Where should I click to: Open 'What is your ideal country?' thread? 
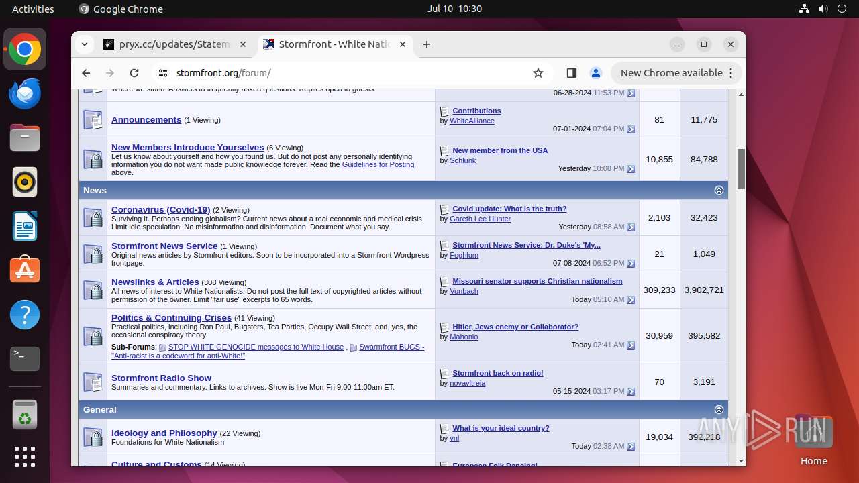pyautogui.click(x=501, y=428)
